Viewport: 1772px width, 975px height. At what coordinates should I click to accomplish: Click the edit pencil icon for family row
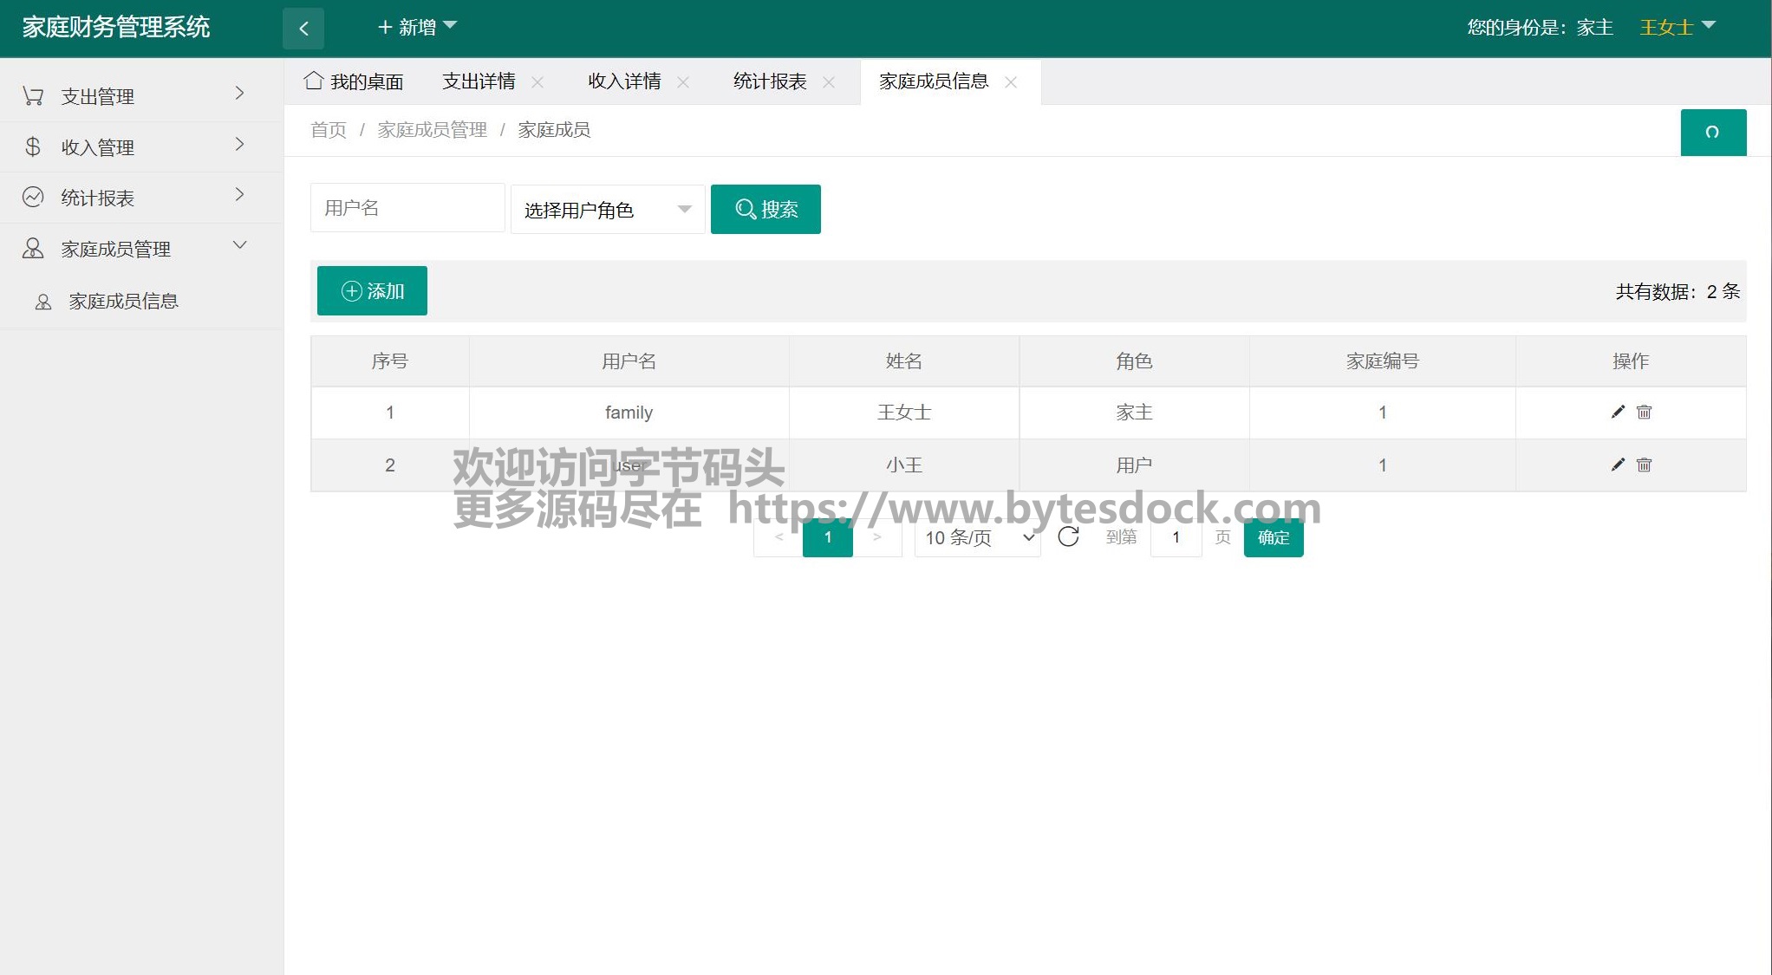pos(1618,412)
